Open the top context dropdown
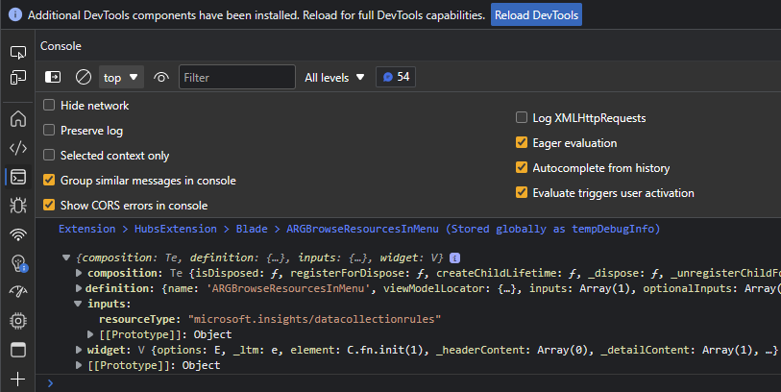The height and width of the screenshot is (392, 781). click(121, 77)
